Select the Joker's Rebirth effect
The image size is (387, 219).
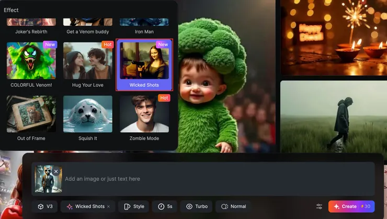[x=31, y=26]
